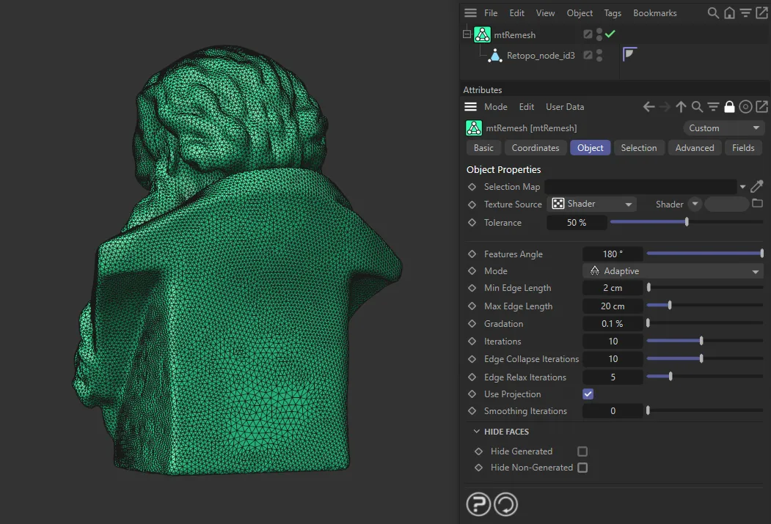Image resolution: width=771 pixels, height=524 pixels.
Task: Open search in the Object Manager
Action: point(713,12)
